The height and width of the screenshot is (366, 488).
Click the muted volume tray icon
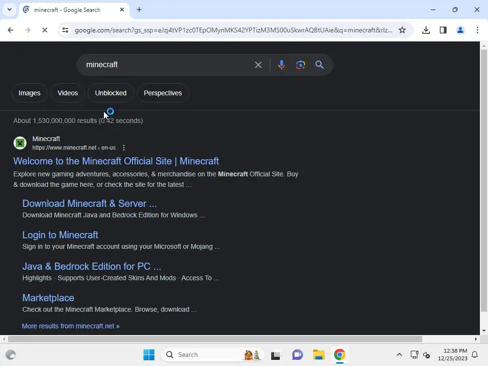tap(427, 355)
